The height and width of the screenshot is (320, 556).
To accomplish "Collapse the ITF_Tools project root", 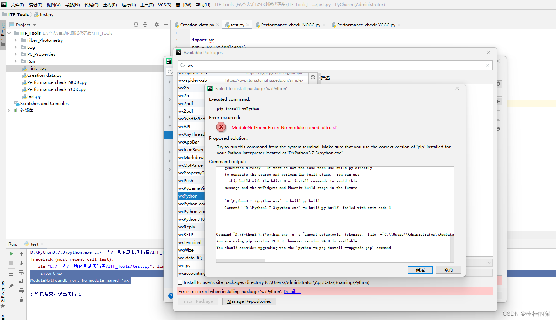I will (x=9, y=33).
